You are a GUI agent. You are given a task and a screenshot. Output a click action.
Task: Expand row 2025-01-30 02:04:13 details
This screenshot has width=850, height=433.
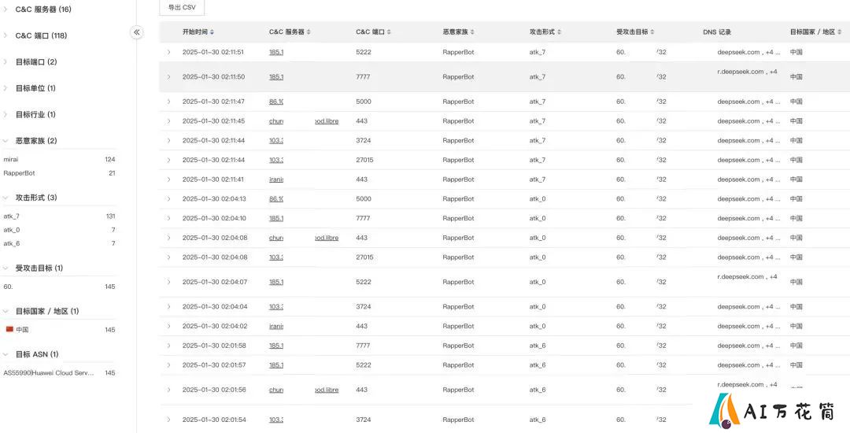[x=168, y=199]
